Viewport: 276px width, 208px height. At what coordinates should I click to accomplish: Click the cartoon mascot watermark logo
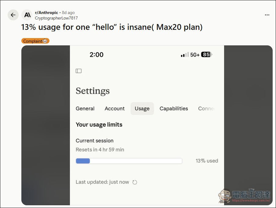click(x=224, y=196)
